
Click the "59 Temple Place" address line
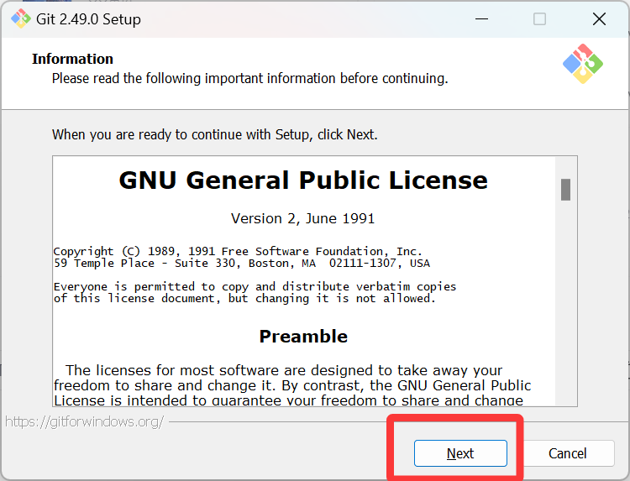(241, 263)
